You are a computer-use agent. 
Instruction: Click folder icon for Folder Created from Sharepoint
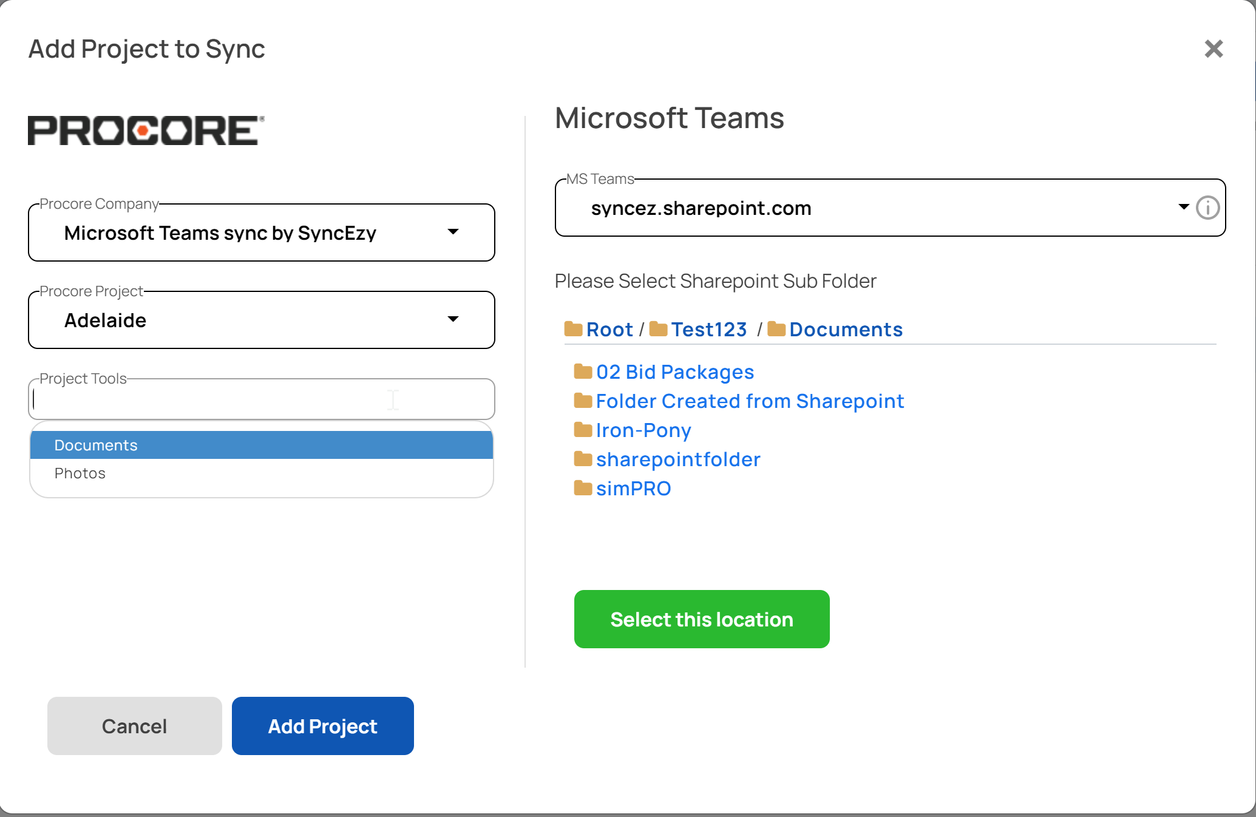(x=583, y=400)
